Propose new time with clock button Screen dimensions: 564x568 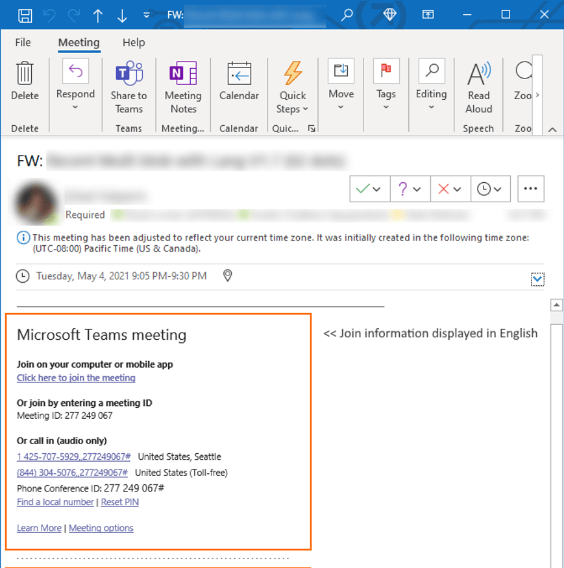point(491,189)
